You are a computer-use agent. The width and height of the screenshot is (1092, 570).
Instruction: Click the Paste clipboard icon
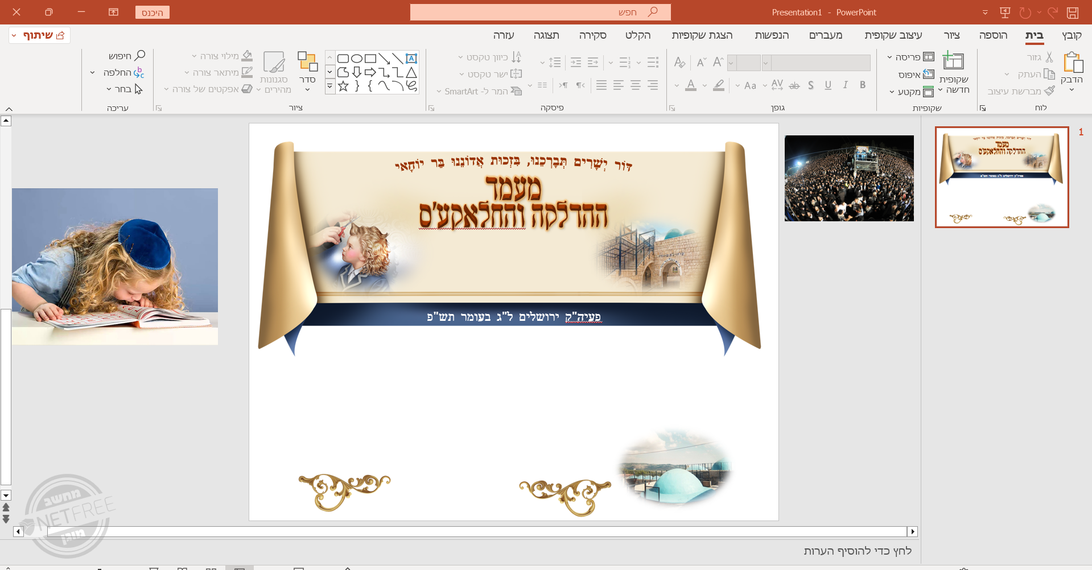pyautogui.click(x=1073, y=62)
